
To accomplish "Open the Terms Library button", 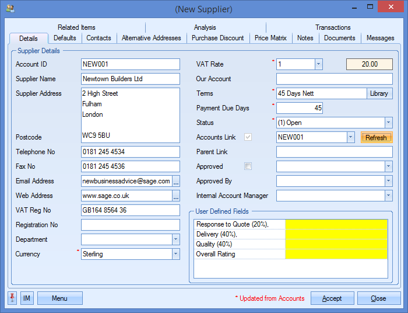I will click(x=379, y=93).
